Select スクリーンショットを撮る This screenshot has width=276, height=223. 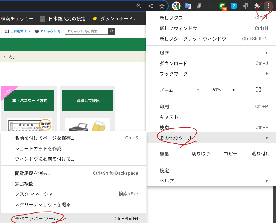(74, 205)
